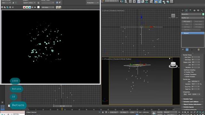Click the object color swatch beside name
The image size is (205, 115).
point(203,14)
